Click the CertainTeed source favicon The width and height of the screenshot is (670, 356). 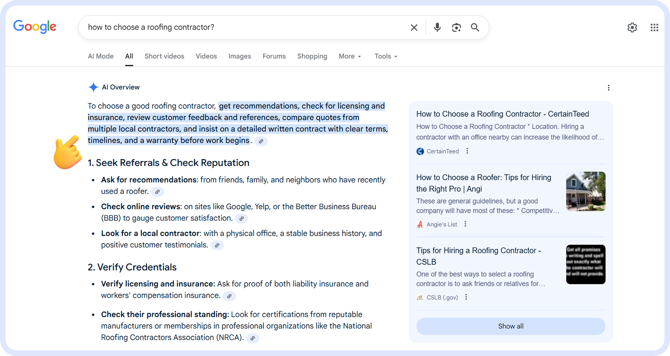click(x=420, y=151)
